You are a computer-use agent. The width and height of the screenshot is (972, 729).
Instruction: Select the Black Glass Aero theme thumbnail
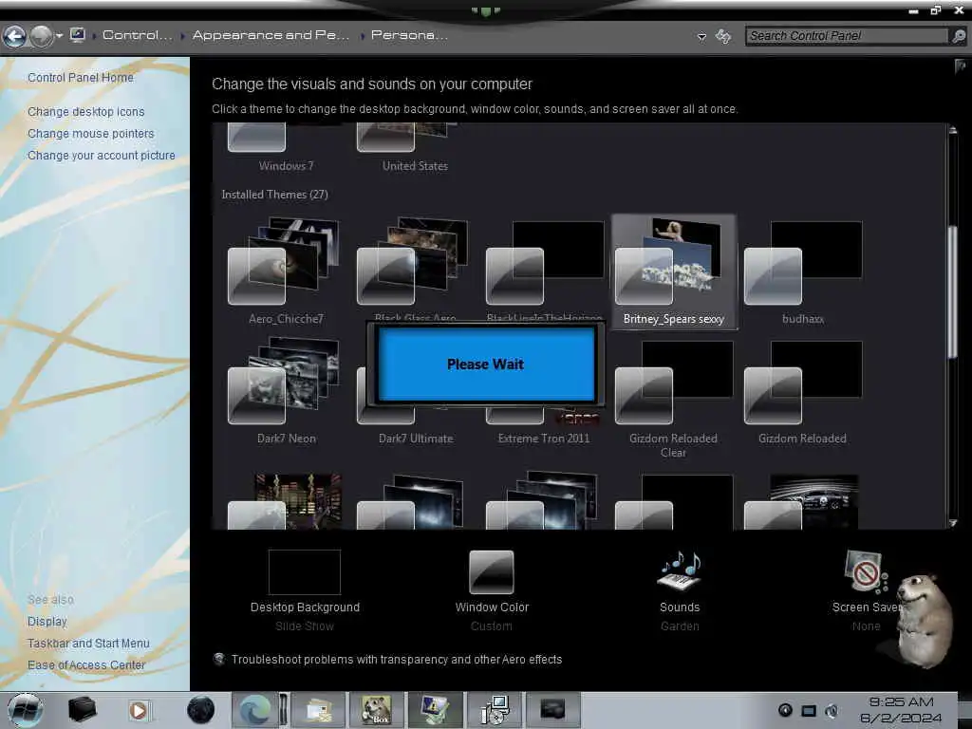click(x=412, y=262)
